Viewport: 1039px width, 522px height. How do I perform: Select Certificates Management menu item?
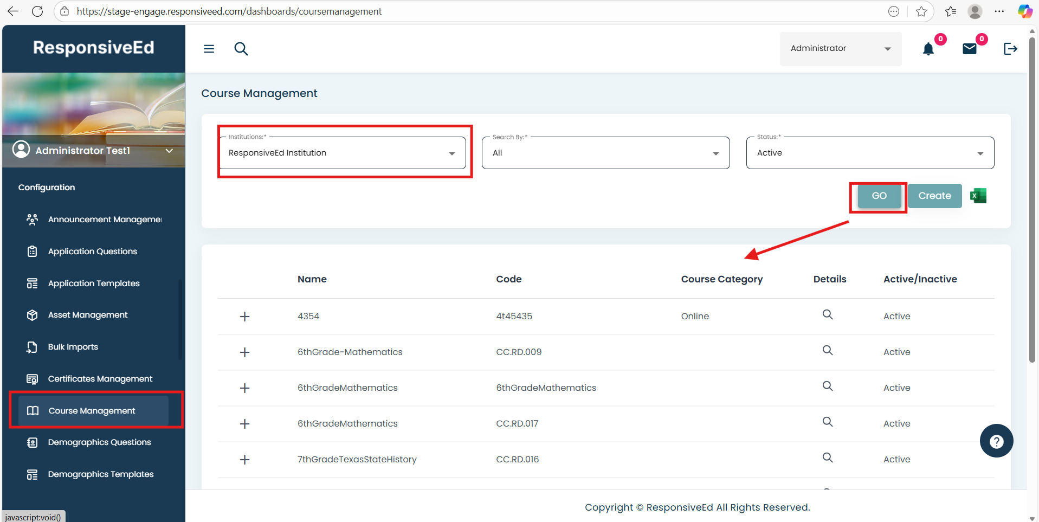coord(100,379)
